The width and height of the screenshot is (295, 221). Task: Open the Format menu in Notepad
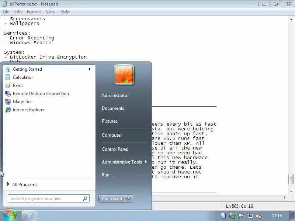[x=34, y=12]
